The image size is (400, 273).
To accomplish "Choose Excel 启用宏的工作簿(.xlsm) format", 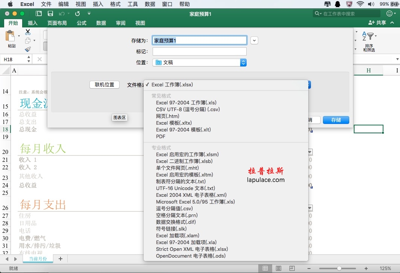I will [187, 154].
